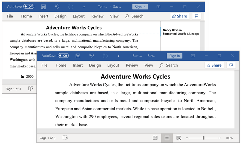Click Save icon in the back Word window
Viewport: 241px width, 144px height.
click(43, 7)
